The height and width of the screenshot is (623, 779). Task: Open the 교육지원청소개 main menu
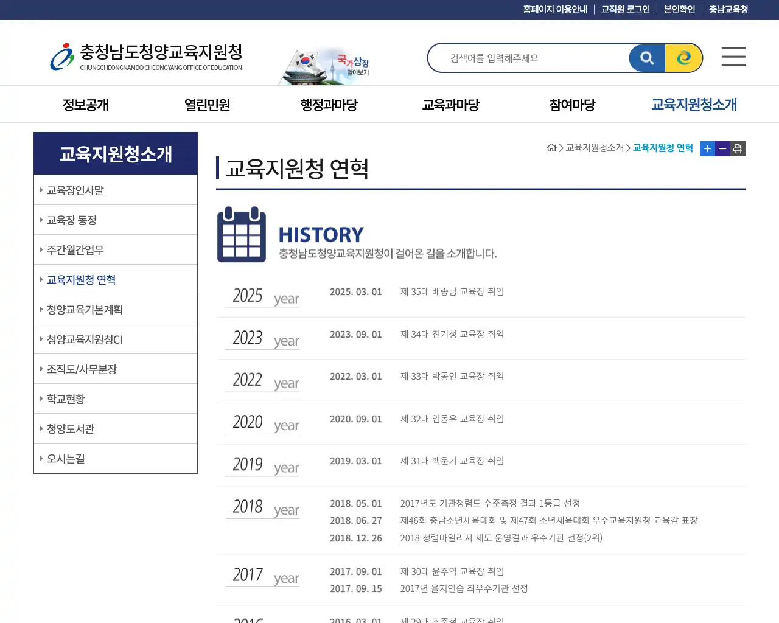pyautogui.click(x=694, y=105)
